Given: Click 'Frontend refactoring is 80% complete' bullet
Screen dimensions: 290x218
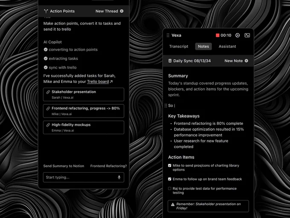Looking at the screenshot, I should coord(209,124).
